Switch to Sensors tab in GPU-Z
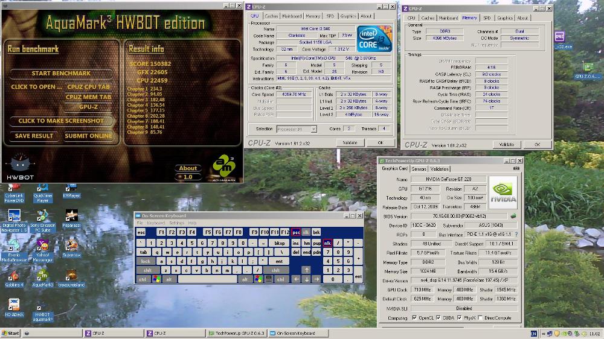The height and width of the screenshot is (339, 604). point(419,169)
